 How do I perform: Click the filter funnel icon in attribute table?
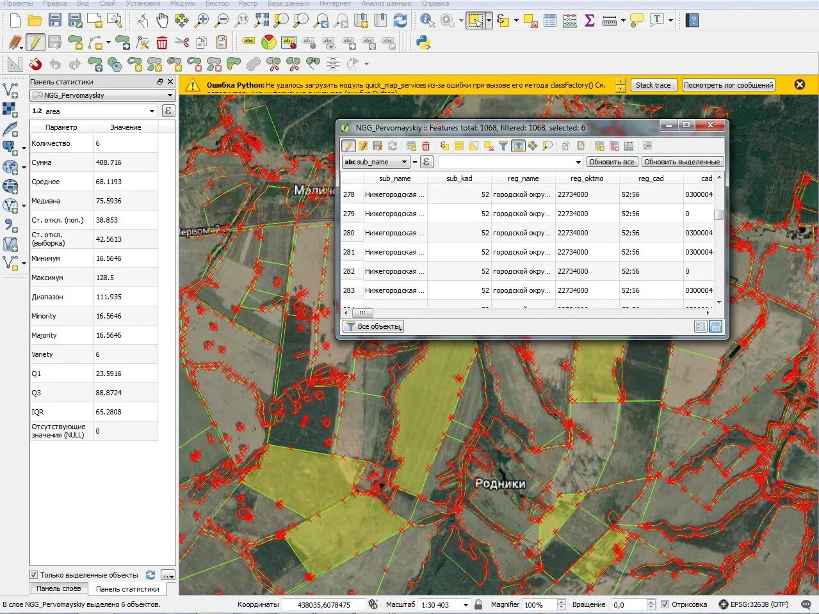pyautogui.click(x=503, y=146)
